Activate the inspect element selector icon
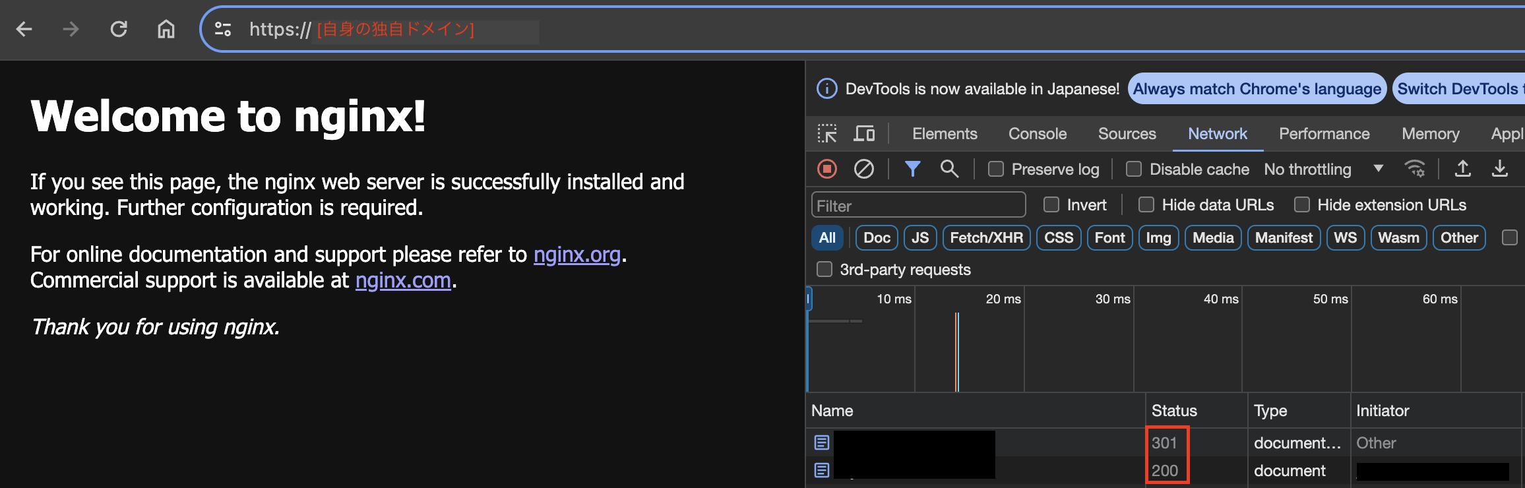Viewport: 1525px width, 488px height. [x=827, y=134]
